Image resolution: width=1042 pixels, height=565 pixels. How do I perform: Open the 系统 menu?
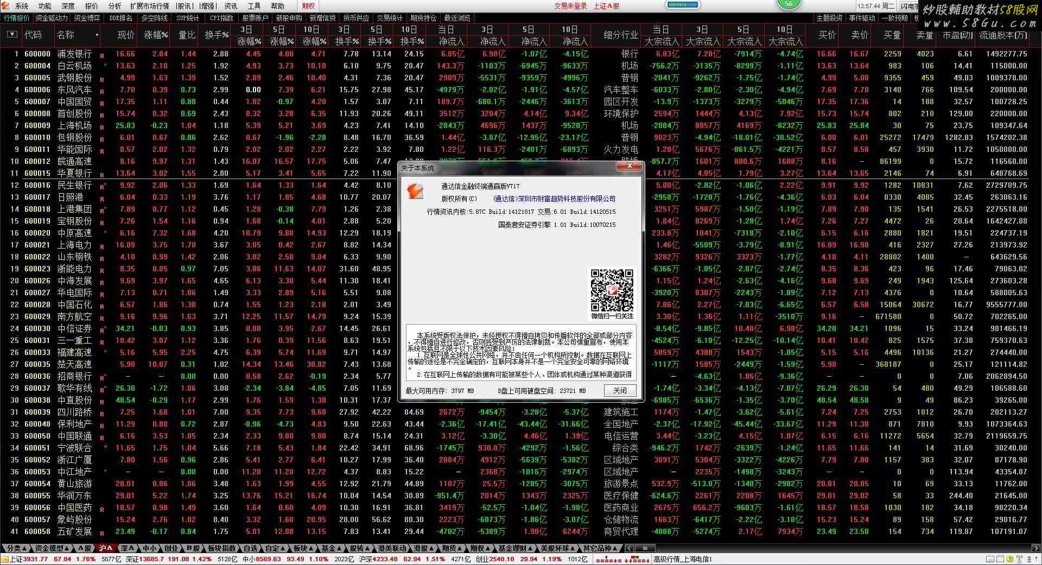pyautogui.click(x=22, y=6)
